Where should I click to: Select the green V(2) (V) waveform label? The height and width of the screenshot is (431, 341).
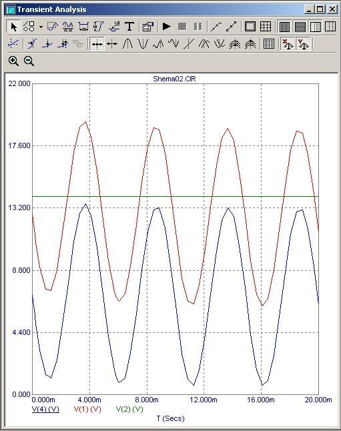coord(129,409)
